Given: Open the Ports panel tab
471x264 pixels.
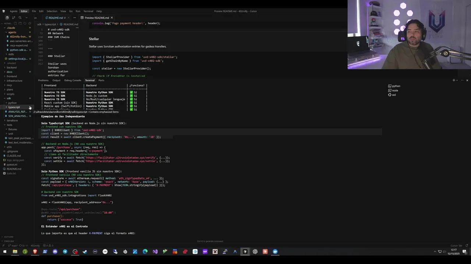Looking at the screenshot, I should click(101, 80).
